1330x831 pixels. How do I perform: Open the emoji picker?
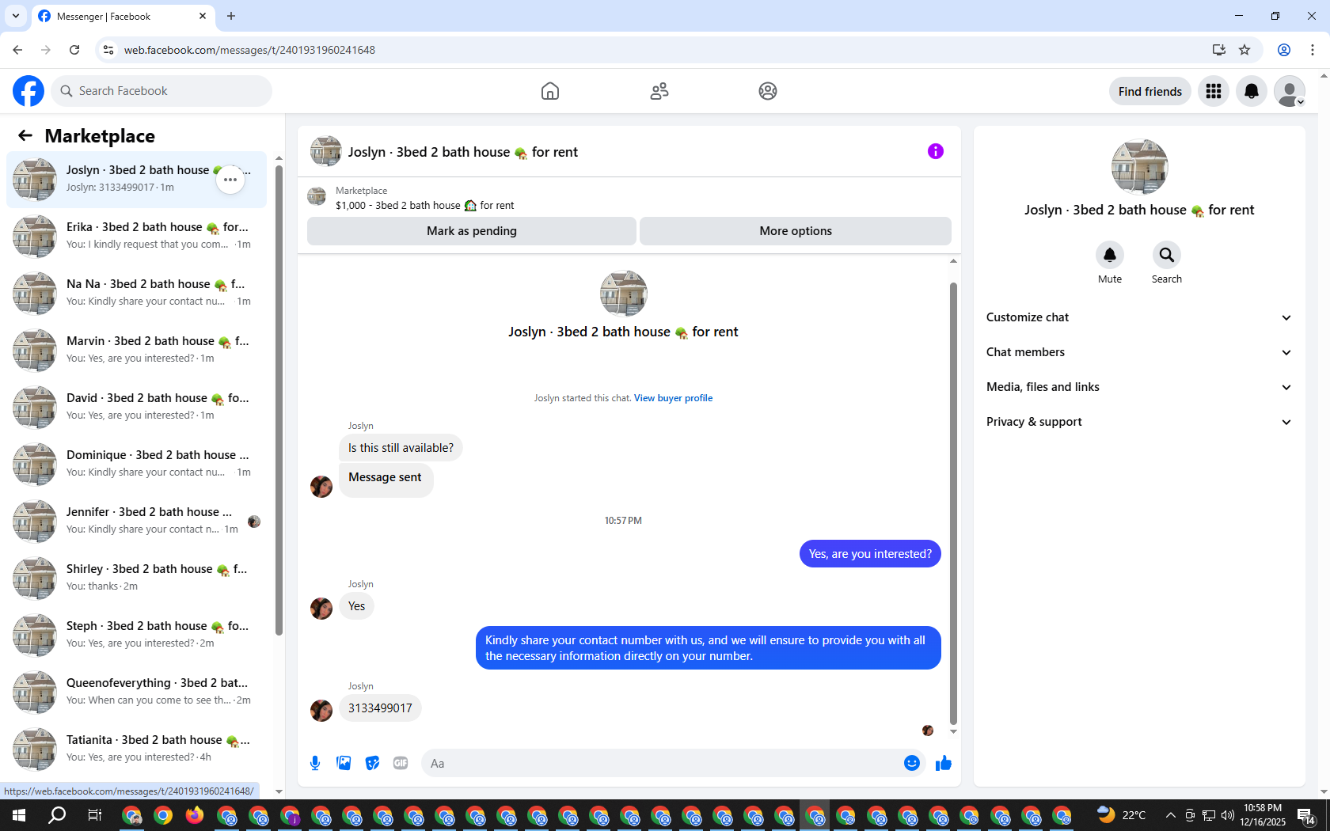tap(912, 763)
